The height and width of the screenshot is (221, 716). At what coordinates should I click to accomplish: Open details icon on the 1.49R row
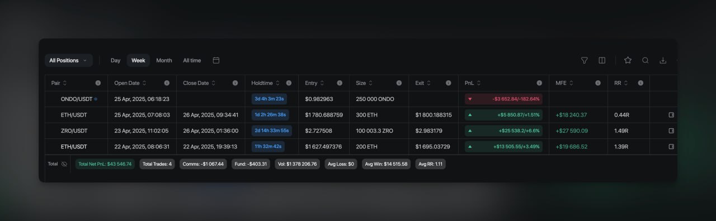[x=671, y=131]
